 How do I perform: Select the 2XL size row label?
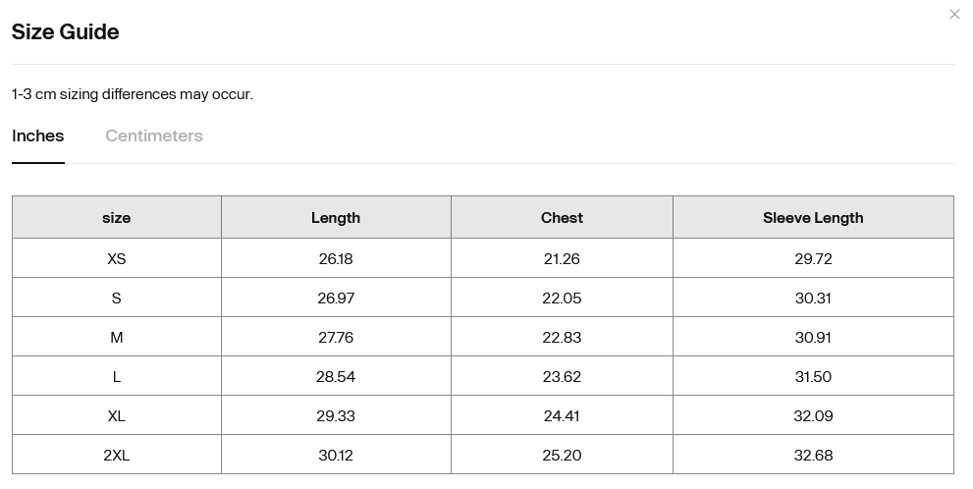[116, 456]
